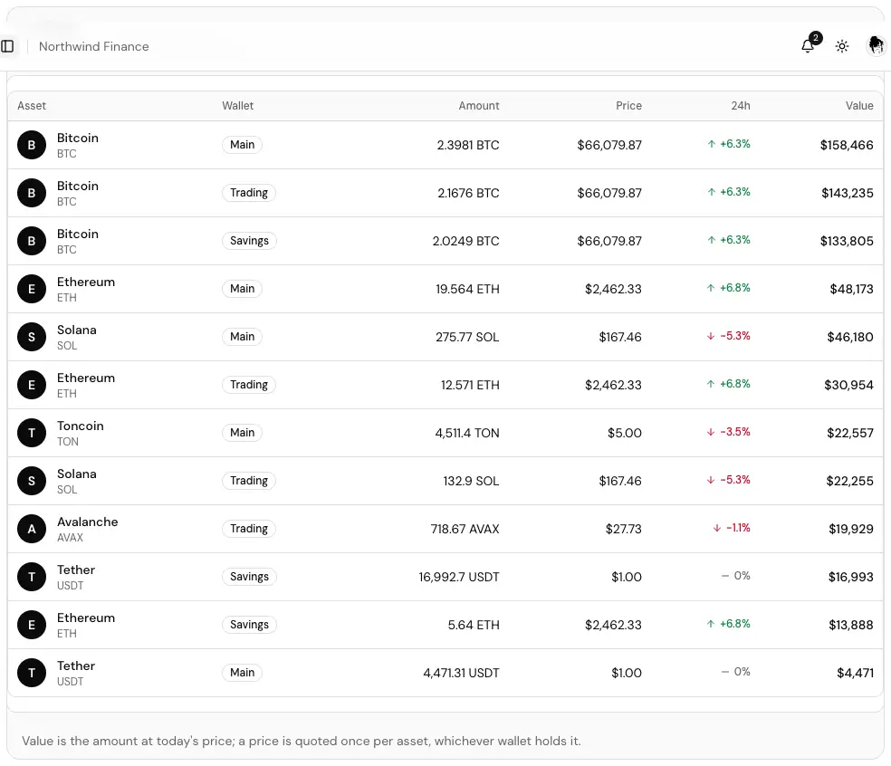Click the Ethereum icon in the $13,888 row
Viewport: 891px width, 766px height.
click(32, 625)
